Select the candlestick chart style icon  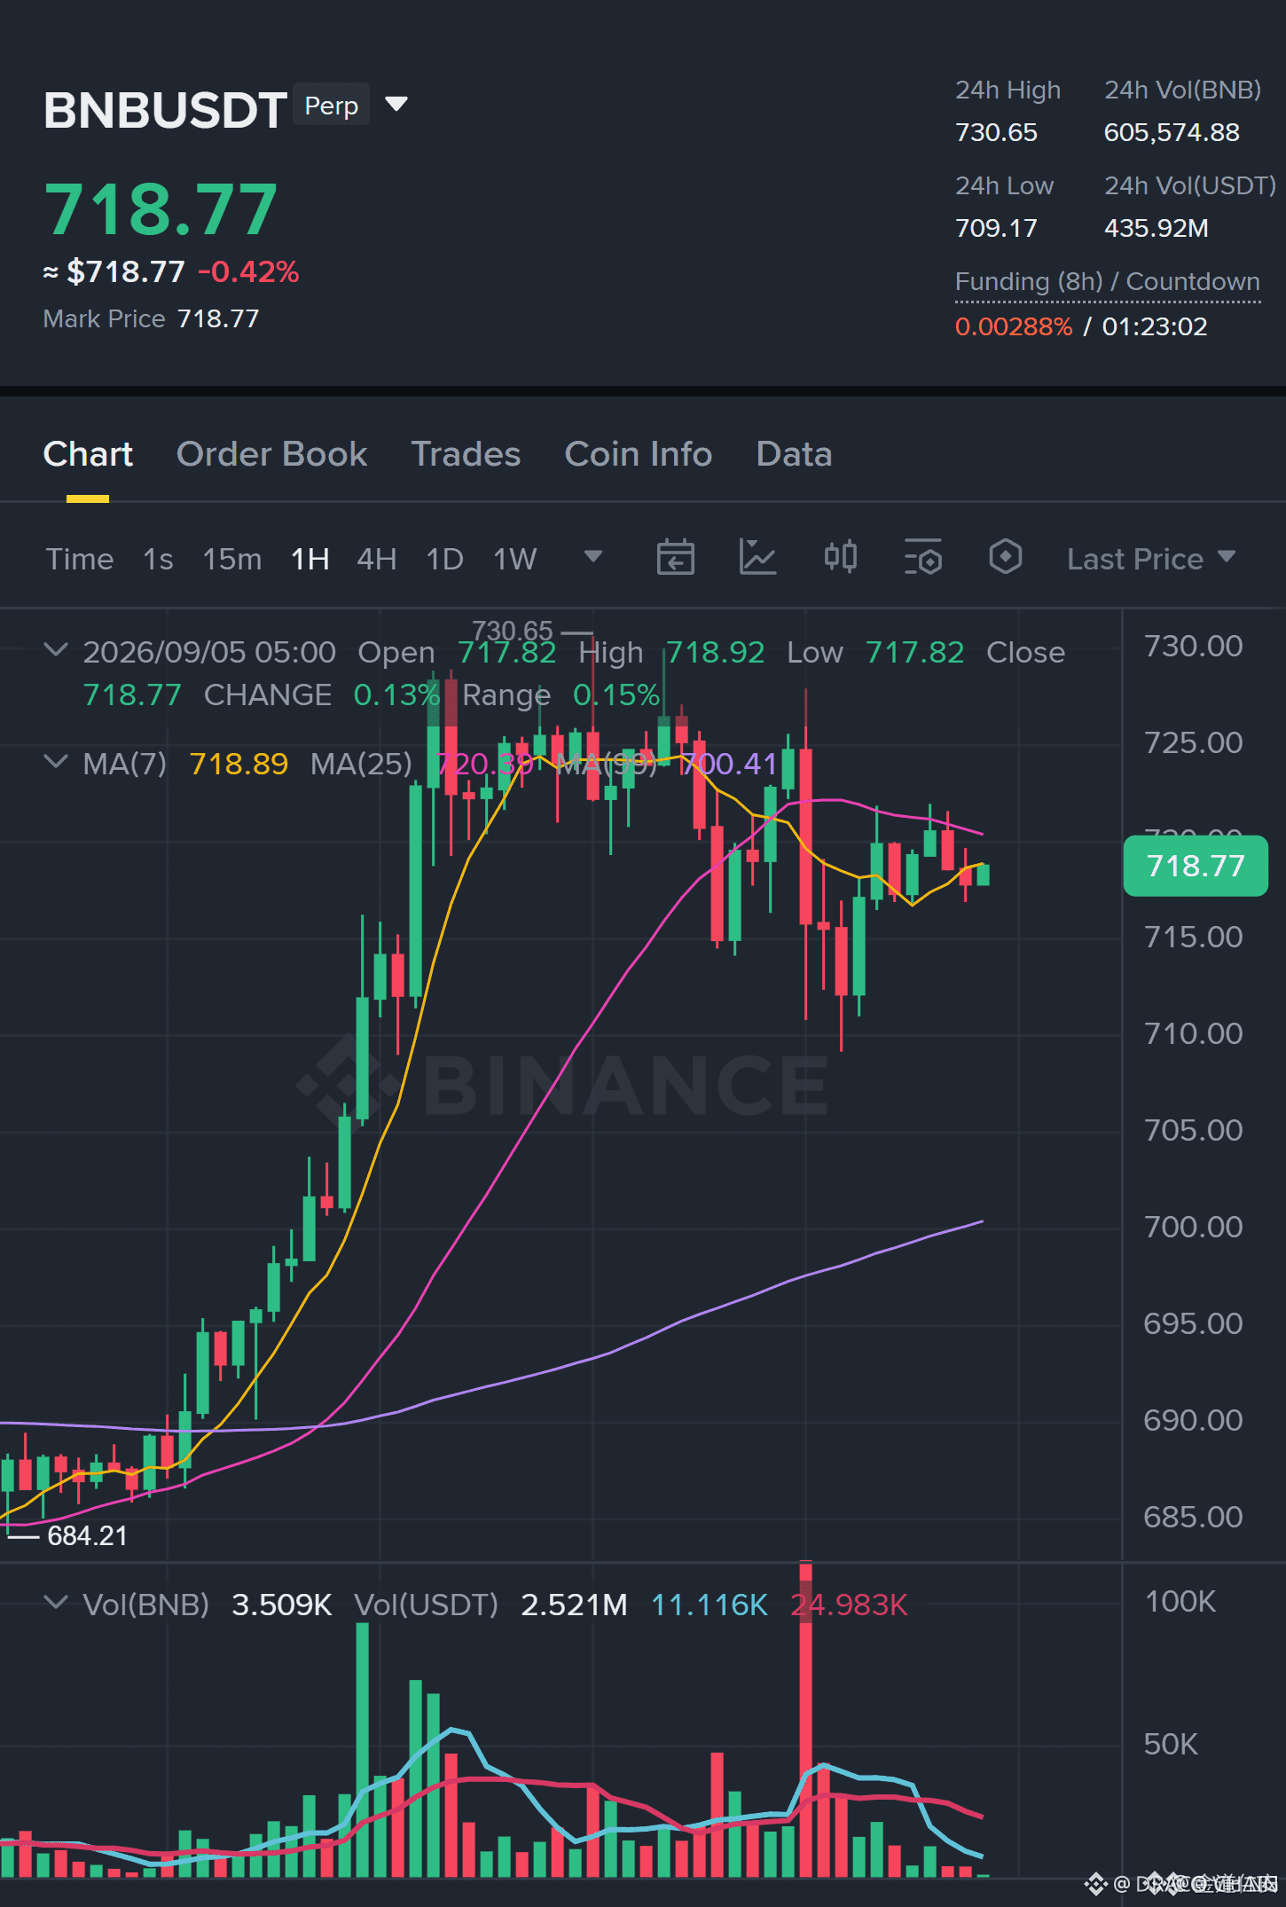tap(840, 558)
